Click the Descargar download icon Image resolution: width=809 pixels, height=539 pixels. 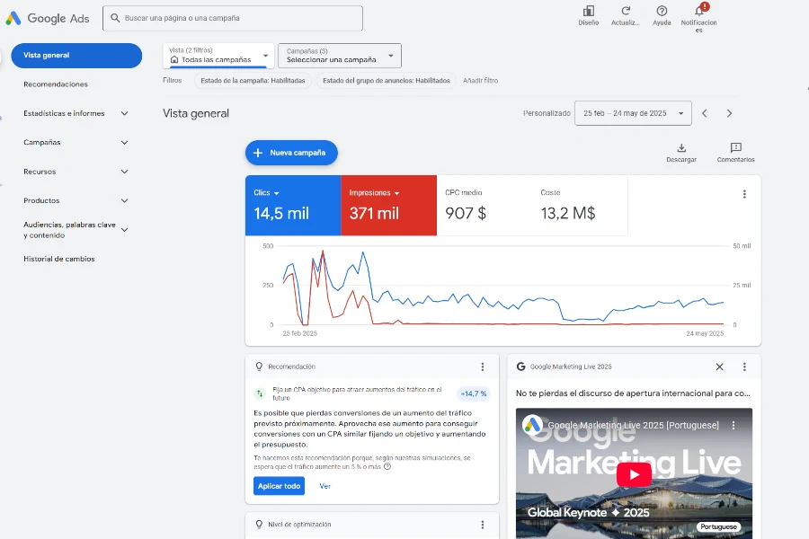681,148
